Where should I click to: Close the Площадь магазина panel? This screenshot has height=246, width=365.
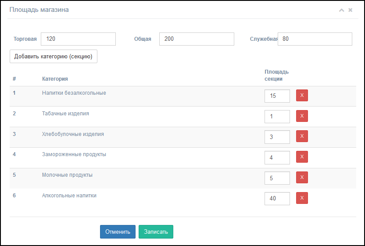(351, 10)
